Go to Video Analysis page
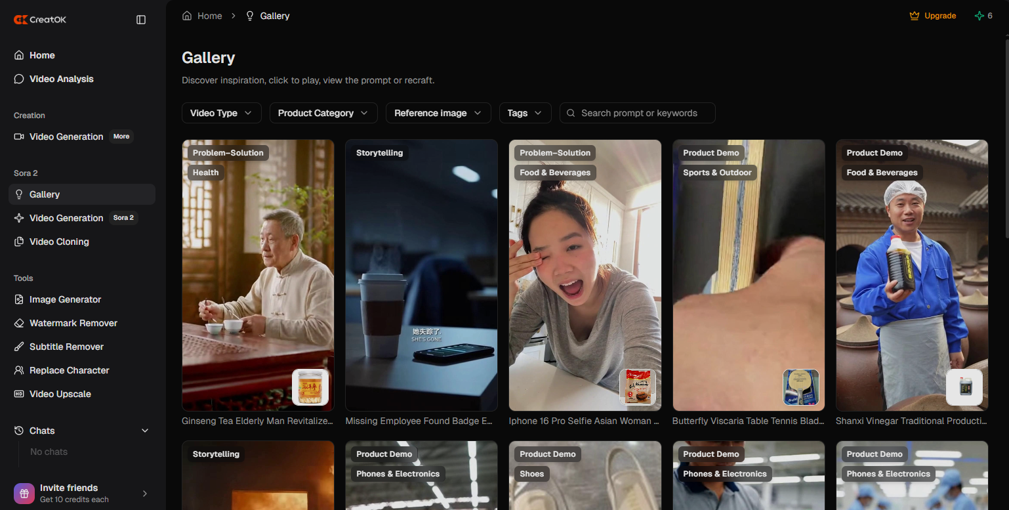 pyautogui.click(x=61, y=79)
